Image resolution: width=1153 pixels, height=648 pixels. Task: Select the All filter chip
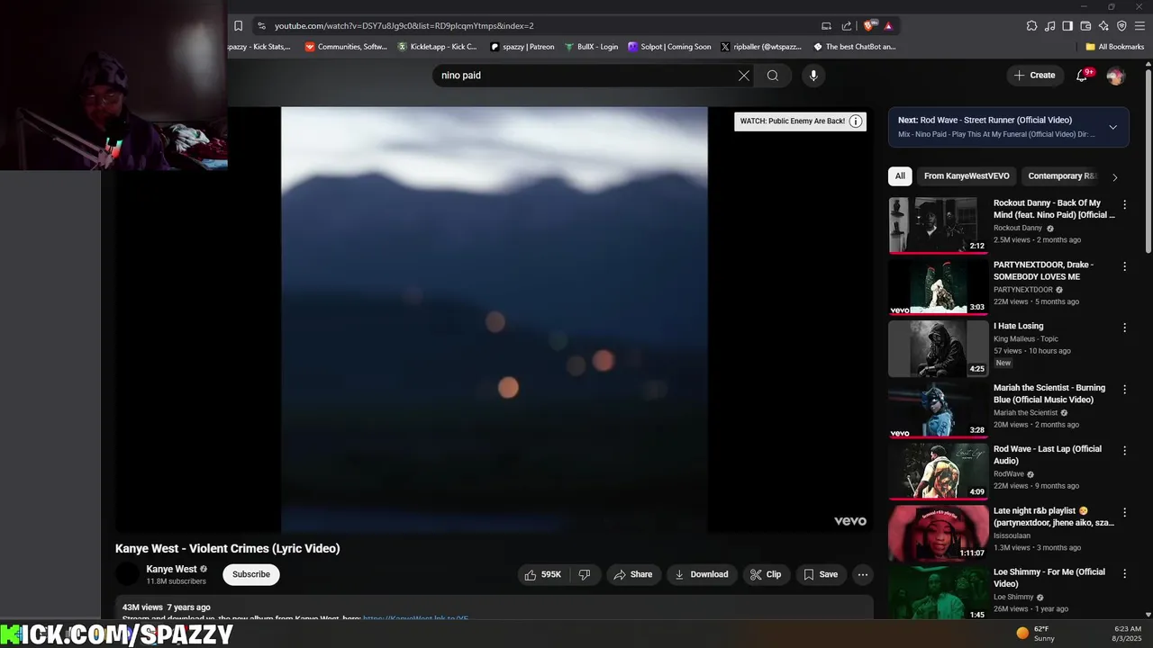click(900, 176)
